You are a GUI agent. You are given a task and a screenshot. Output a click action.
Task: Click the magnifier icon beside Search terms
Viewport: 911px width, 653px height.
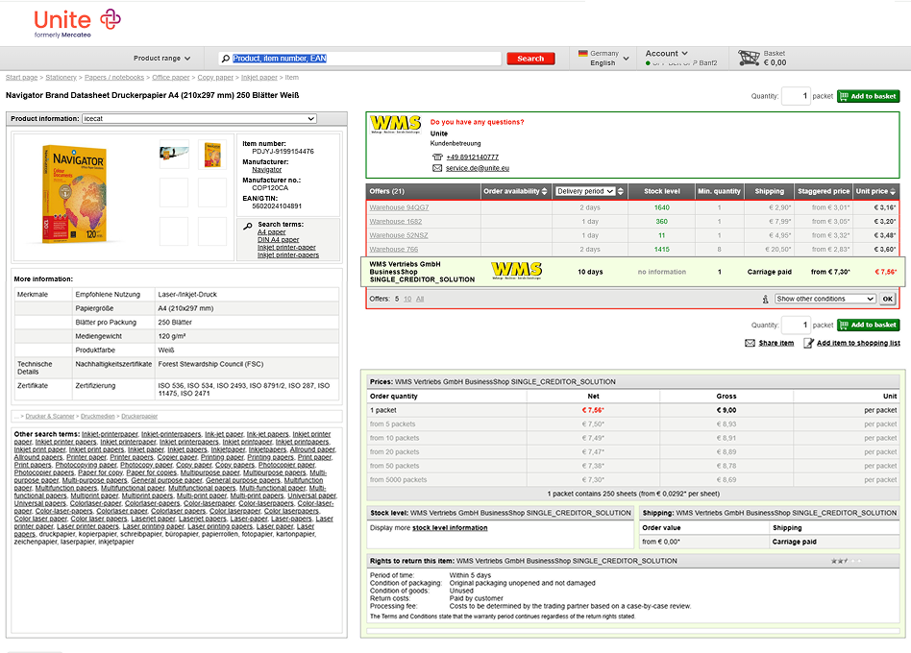(248, 227)
